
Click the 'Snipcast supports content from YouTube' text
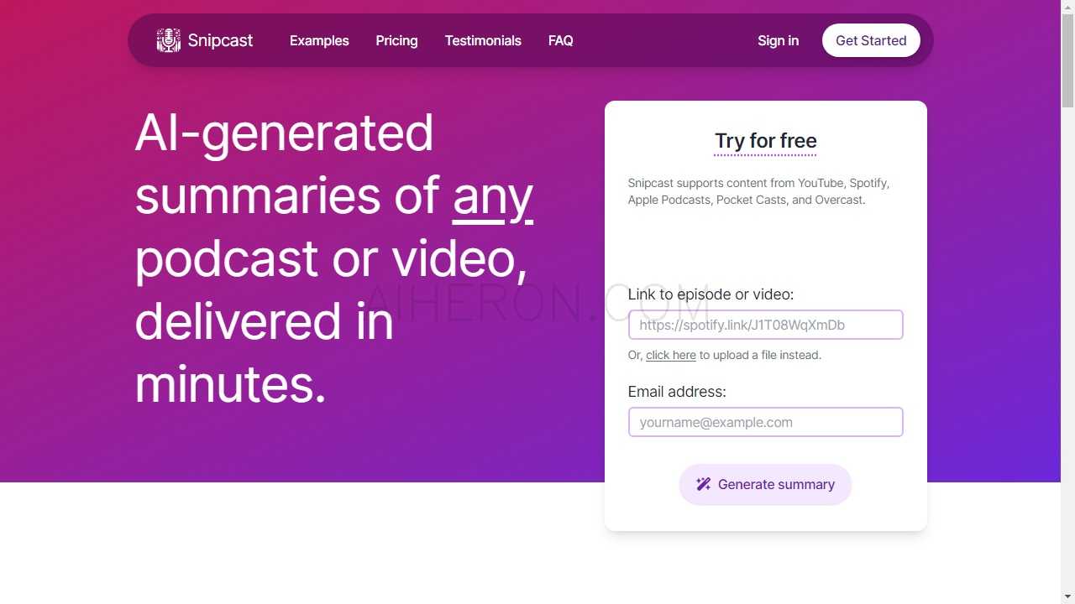pyautogui.click(x=759, y=191)
